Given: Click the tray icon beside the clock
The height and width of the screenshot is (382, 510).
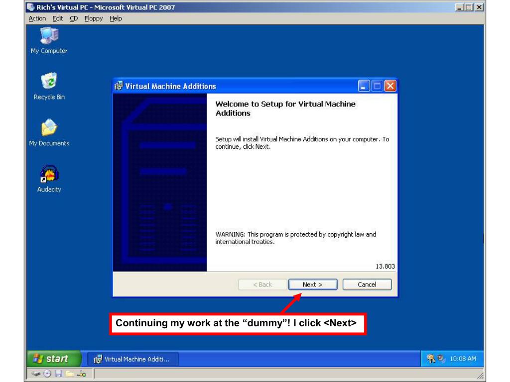Looking at the screenshot, I should tap(441, 359).
